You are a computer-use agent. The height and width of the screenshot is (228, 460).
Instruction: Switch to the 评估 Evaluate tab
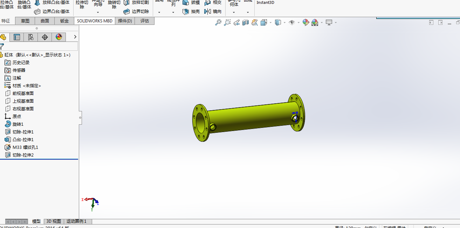point(145,21)
